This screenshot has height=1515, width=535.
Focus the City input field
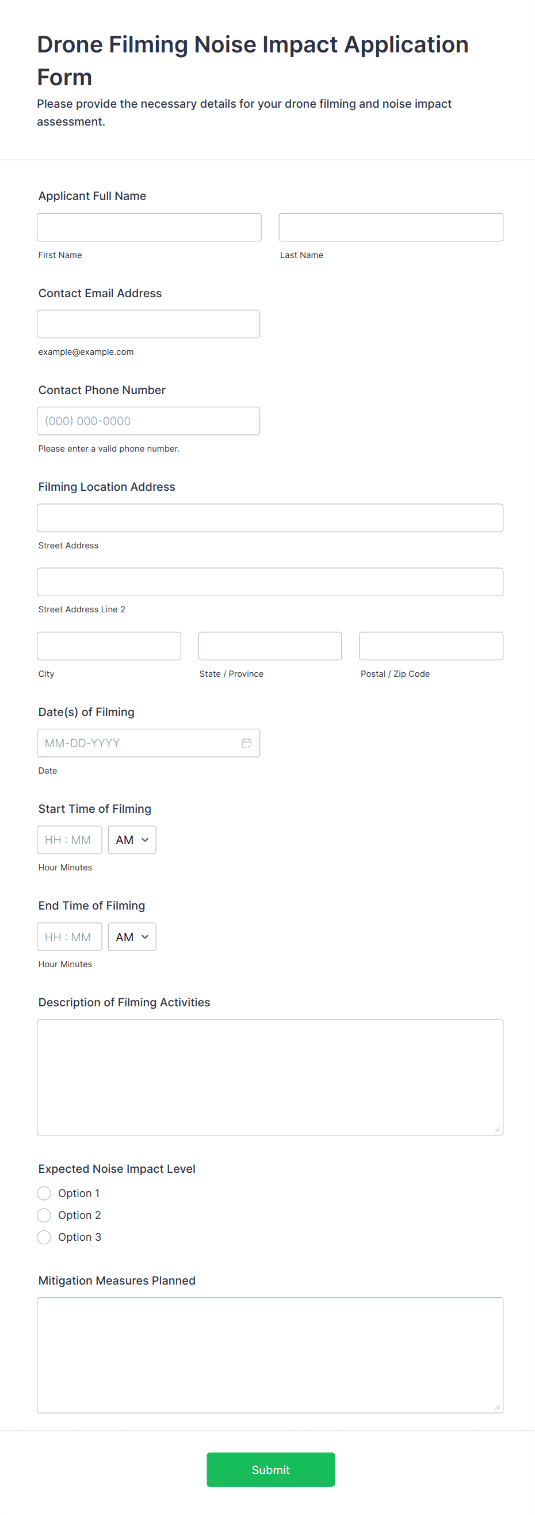[109, 646]
